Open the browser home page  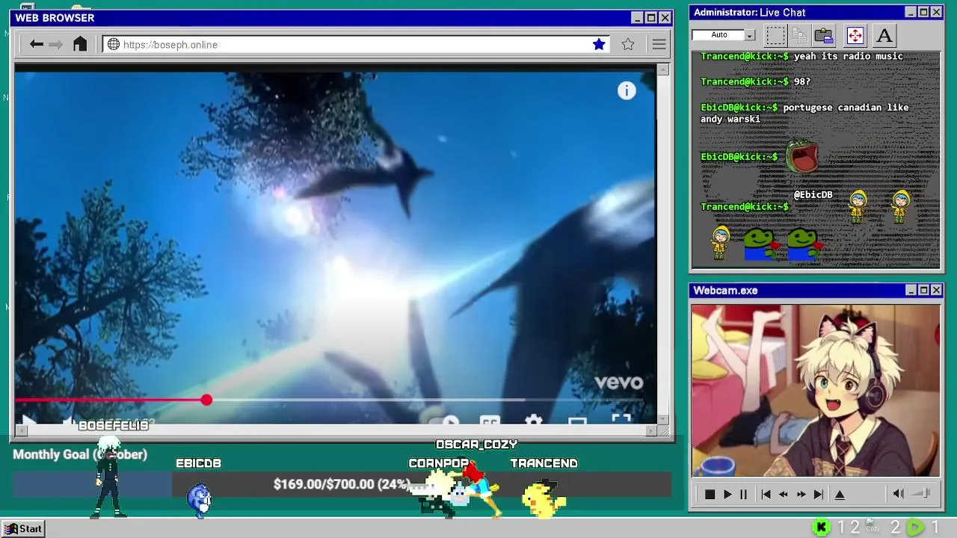click(80, 44)
